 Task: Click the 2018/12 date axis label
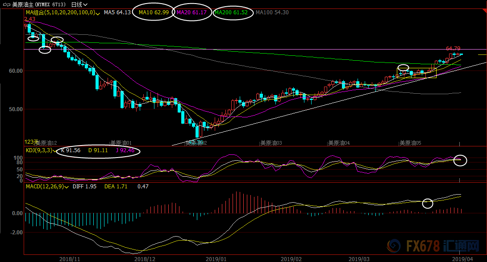point(146,258)
